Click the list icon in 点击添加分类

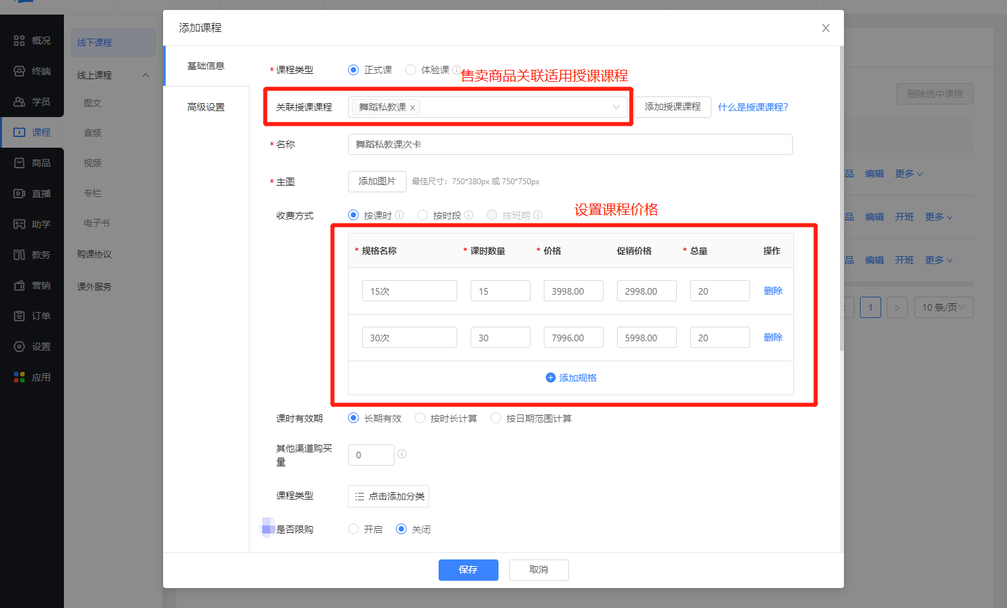359,496
